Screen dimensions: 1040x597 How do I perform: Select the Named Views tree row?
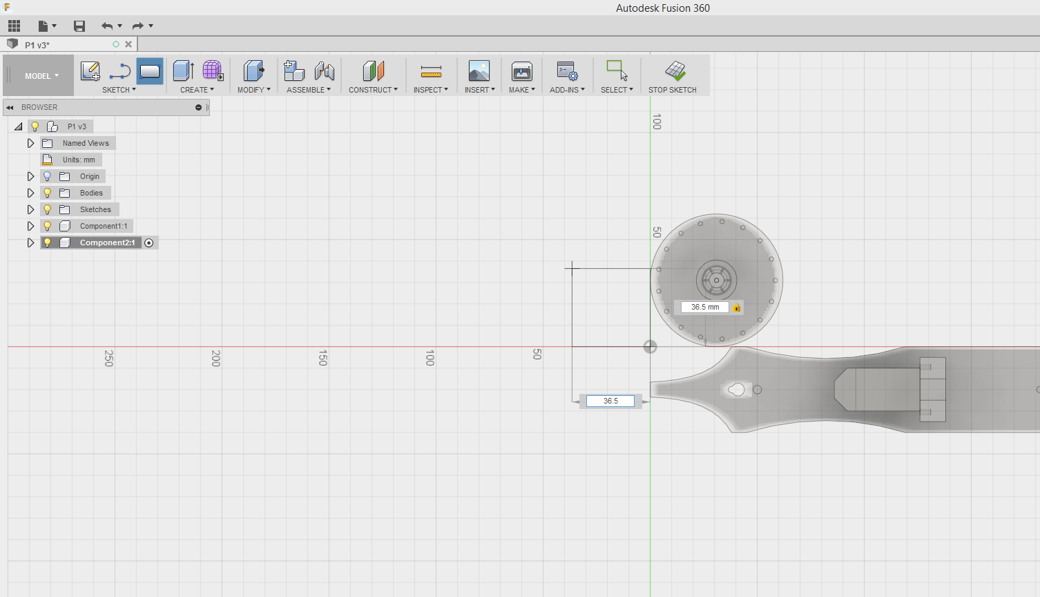[78, 143]
